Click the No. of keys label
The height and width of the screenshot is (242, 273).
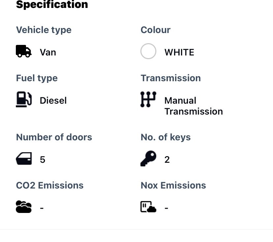(166, 137)
